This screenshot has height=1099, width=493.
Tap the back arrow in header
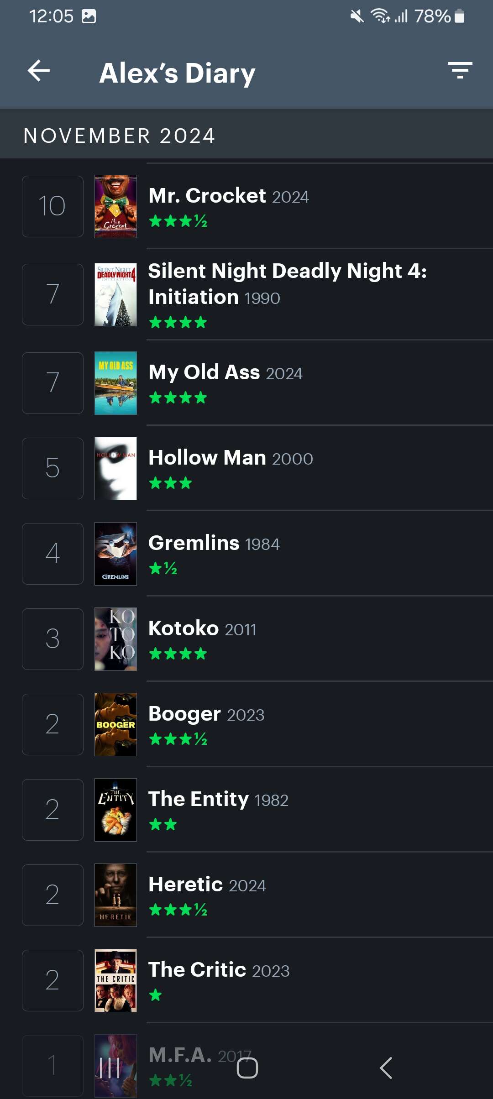point(39,71)
